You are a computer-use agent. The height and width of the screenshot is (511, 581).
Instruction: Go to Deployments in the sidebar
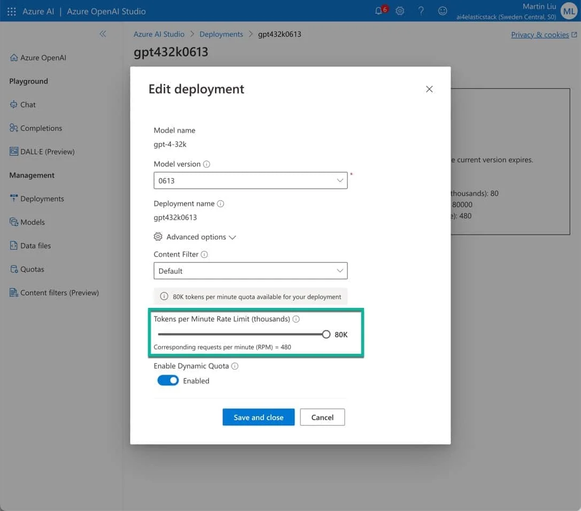click(42, 199)
